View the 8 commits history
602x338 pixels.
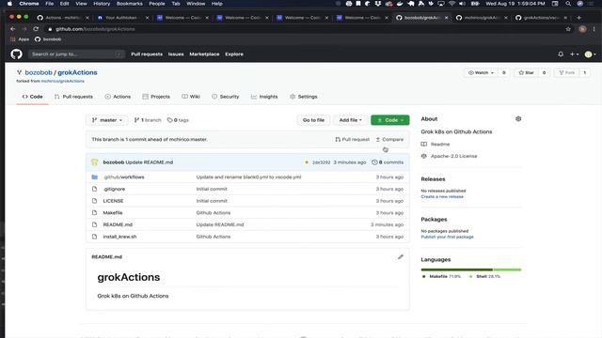click(x=388, y=162)
